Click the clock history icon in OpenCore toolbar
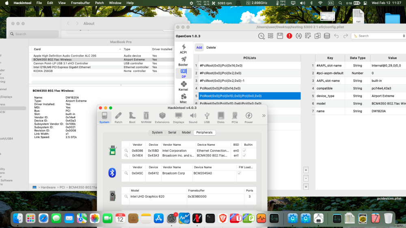The height and width of the screenshot is (228, 406). click(261, 36)
